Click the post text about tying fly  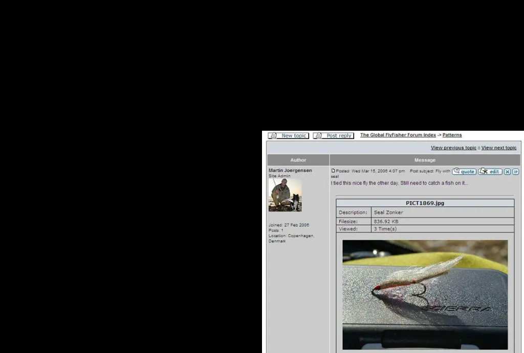point(399,183)
